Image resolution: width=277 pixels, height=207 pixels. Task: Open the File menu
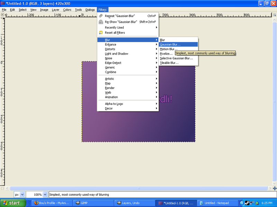(x=4, y=10)
